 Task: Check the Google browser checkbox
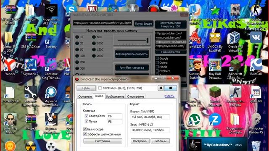(x=157, y=58)
